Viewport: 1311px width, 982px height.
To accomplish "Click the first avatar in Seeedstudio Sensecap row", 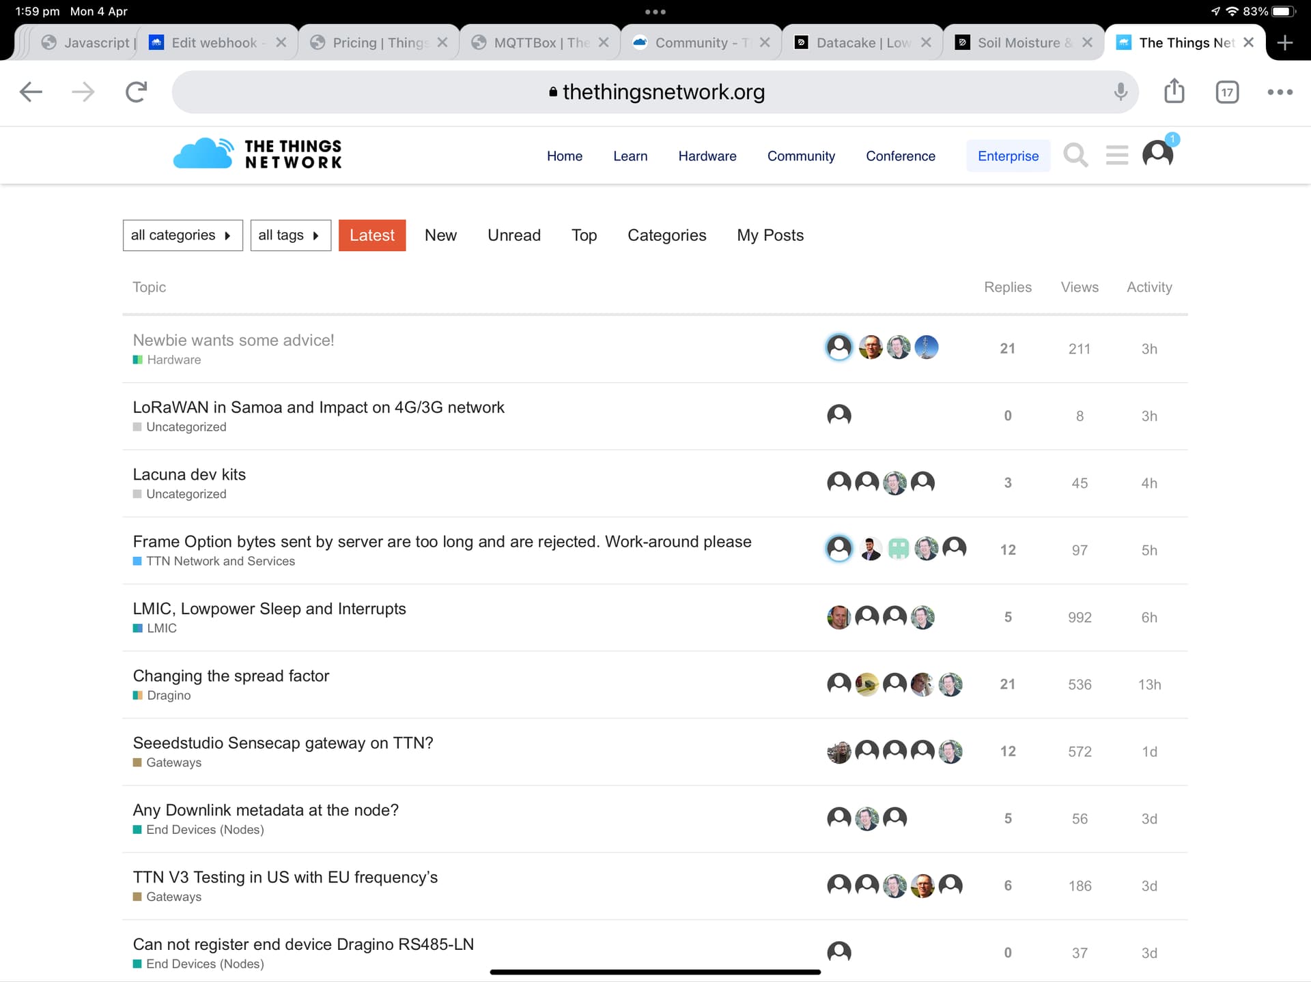I will point(839,751).
